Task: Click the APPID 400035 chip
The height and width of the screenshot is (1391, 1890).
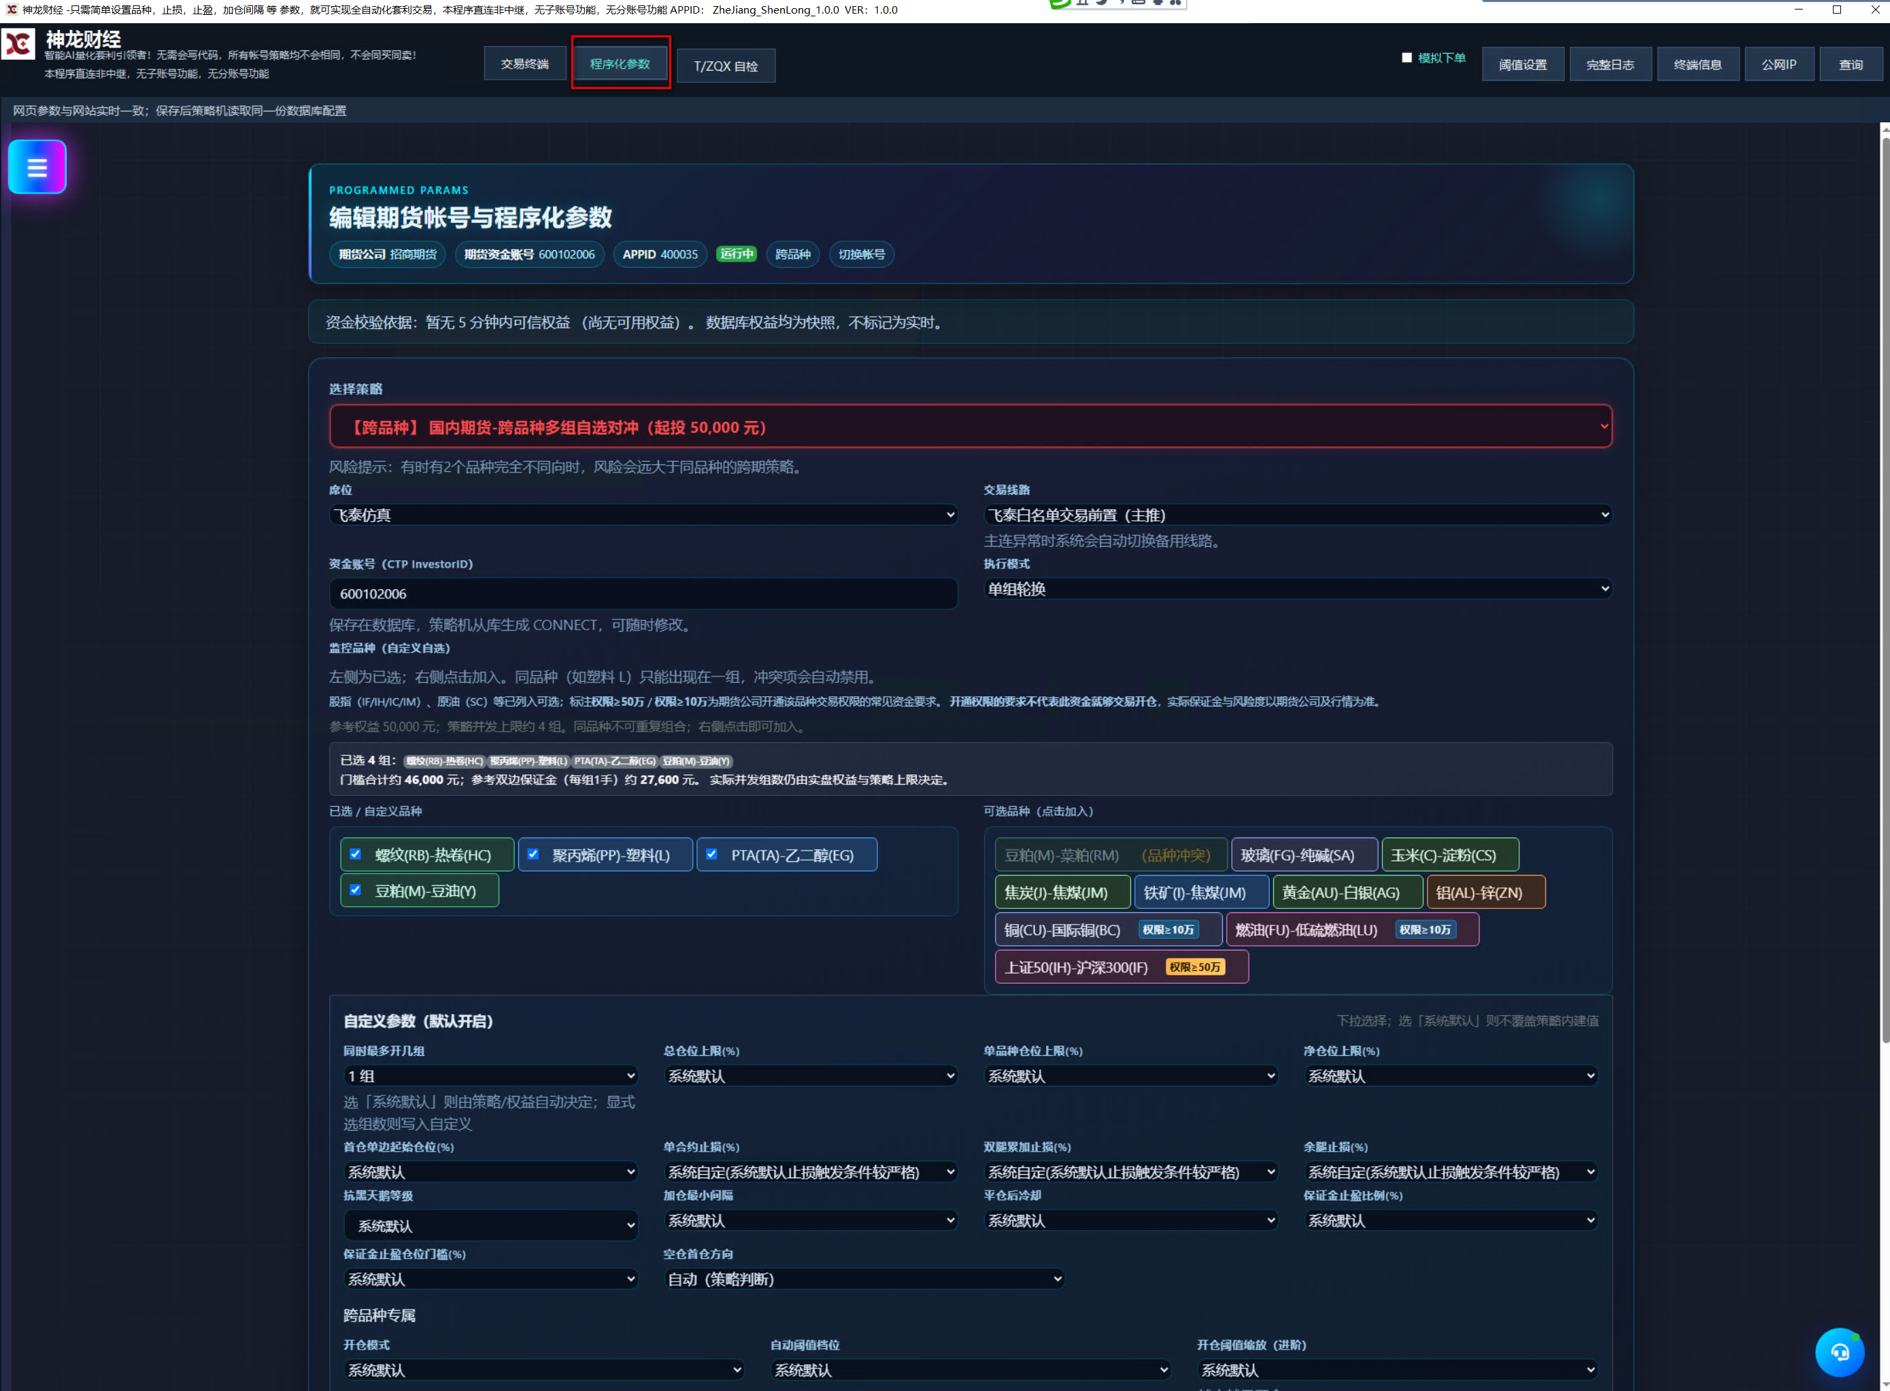Action: click(660, 254)
